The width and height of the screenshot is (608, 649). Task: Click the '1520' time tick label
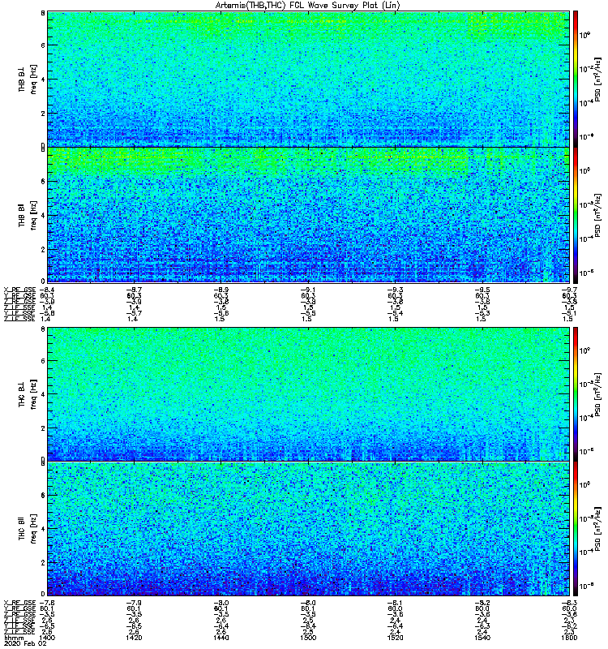[x=395, y=638]
